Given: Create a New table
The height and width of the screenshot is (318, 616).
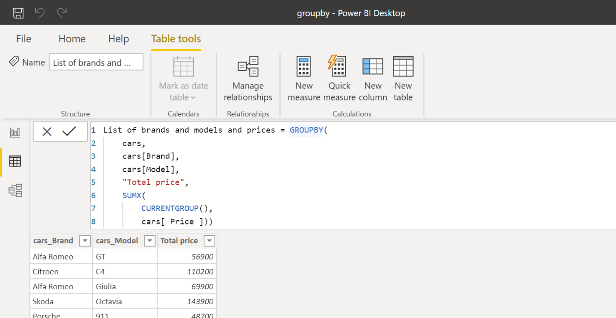Looking at the screenshot, I should pos(403,79).
